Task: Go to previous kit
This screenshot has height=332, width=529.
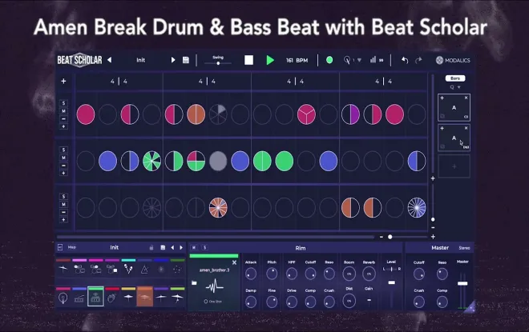Action: point(172,247)
